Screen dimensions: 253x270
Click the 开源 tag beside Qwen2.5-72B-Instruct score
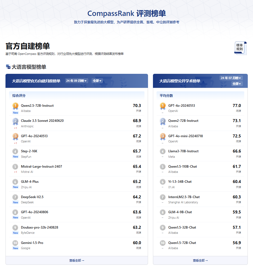coord(139,110)
